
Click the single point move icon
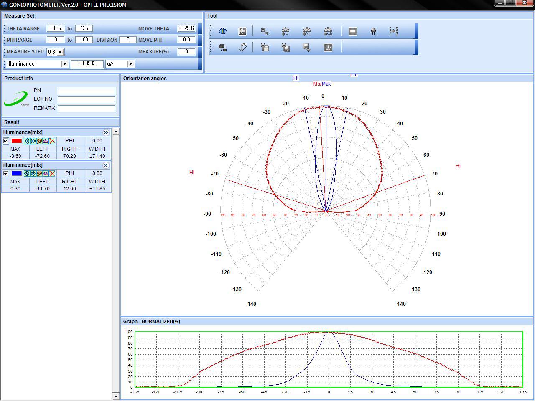tap(265, 31)
